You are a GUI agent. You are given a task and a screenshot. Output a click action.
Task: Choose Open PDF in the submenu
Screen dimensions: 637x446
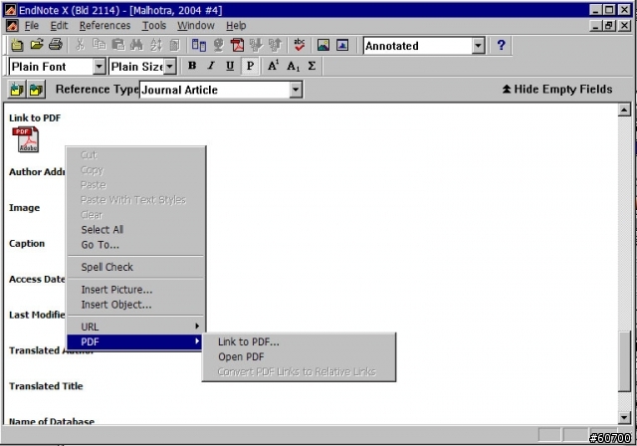[x=299, y=356]
